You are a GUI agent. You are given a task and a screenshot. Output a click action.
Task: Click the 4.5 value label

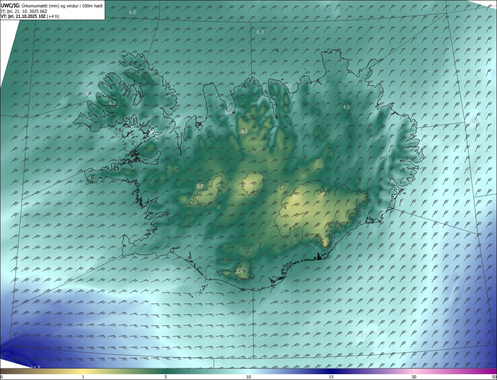[x=346, y=107]
